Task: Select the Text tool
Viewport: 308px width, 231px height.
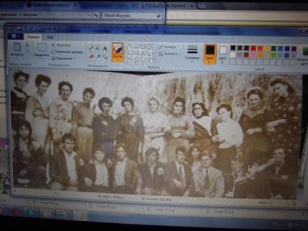Action: (x=105, y=49)
